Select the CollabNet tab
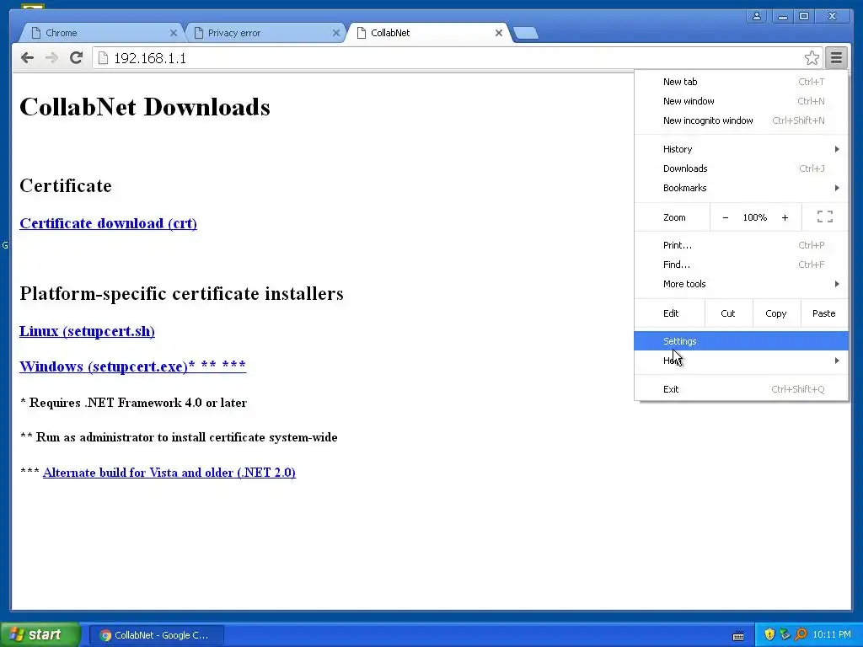Image resolution: width=863 pixels, height=647 pixels. (429, 33)
